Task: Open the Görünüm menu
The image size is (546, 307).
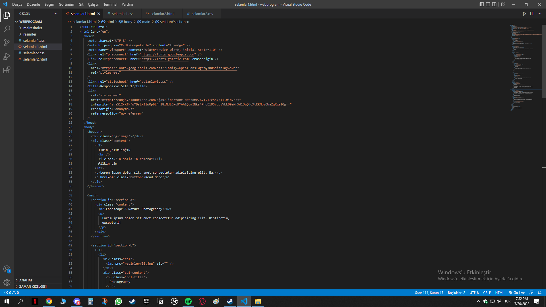Action: 66,4
